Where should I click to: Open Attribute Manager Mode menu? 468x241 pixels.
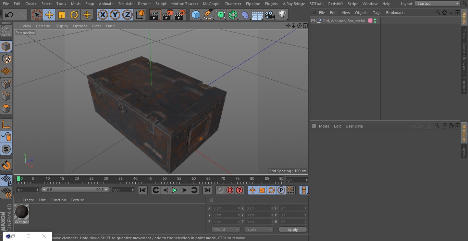tap(324, 126)
